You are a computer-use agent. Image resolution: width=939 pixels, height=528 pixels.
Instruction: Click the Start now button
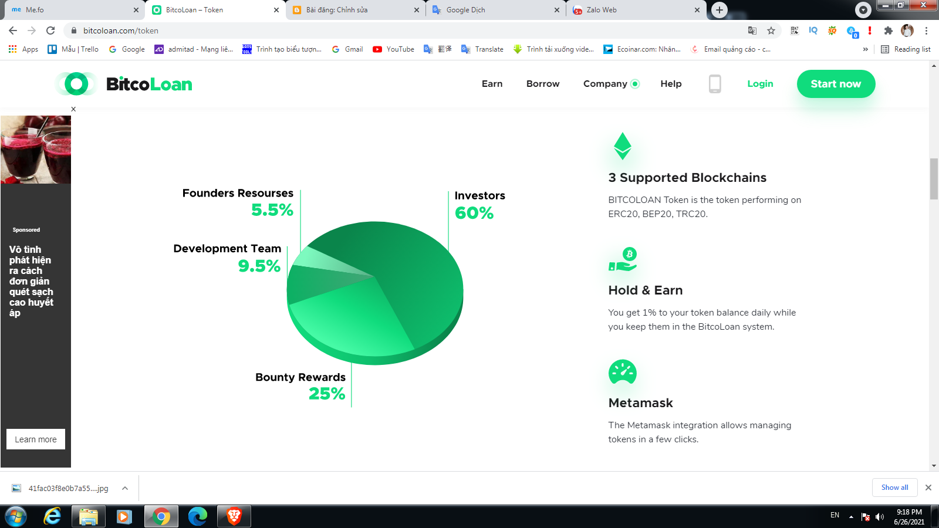click(x=836, y=84)
